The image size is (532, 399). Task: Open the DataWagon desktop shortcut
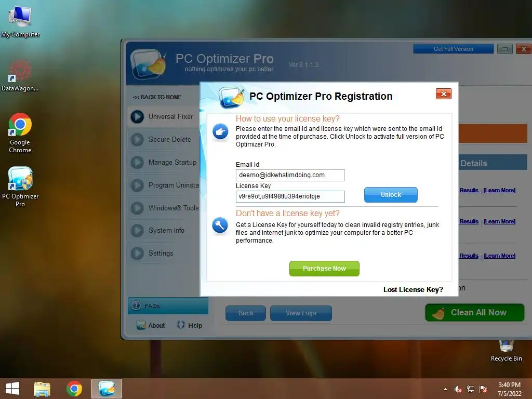20,75
